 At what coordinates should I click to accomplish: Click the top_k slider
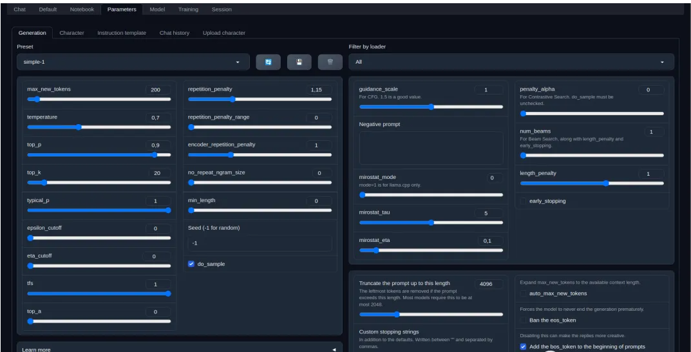99,182
